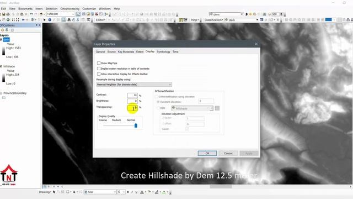Click the contrast half-circle icon in Image toolbar

pos(246,14)
